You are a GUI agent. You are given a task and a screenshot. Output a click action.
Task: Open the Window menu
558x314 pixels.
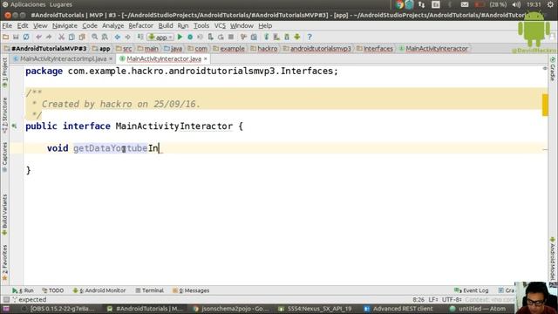[242, 25]
